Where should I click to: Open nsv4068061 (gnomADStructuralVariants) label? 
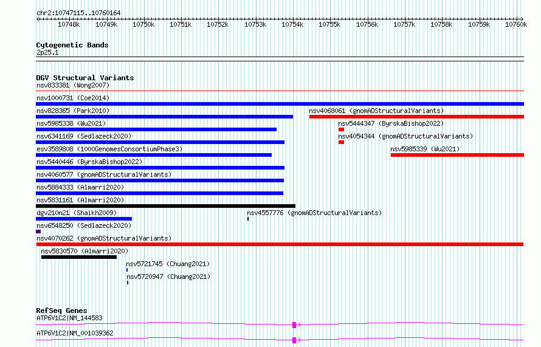(x=376, y=111)
